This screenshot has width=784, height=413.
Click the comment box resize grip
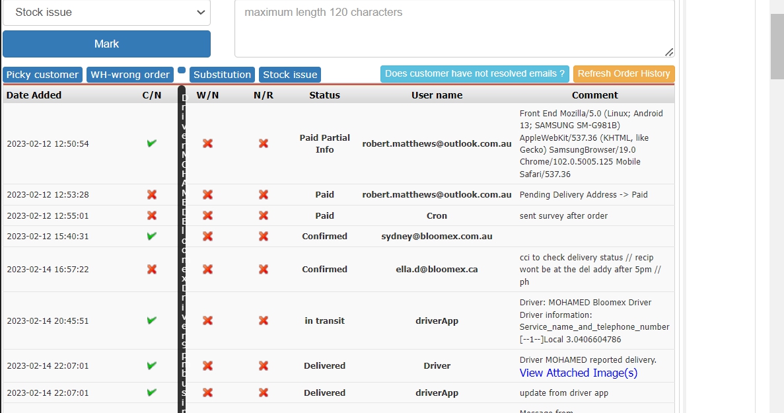(669, 52)
